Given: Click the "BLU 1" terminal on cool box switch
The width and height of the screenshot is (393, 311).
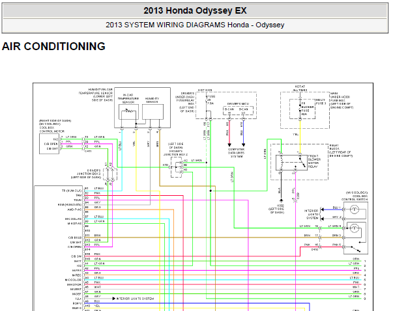Looking at the screenshot, I should [336, 208].
